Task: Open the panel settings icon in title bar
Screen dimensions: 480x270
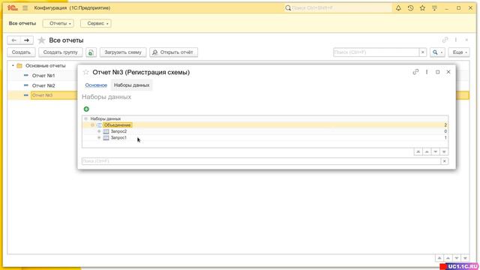Action: point(434,8)
